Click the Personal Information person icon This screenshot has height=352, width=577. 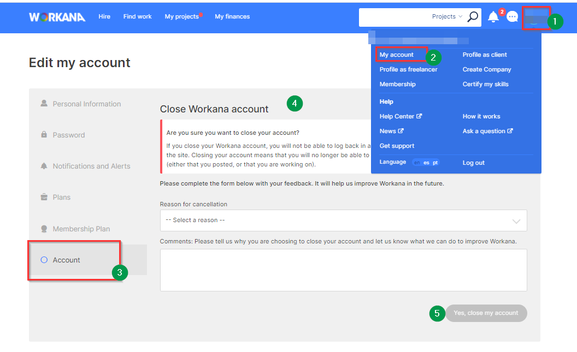coord(44,103)
